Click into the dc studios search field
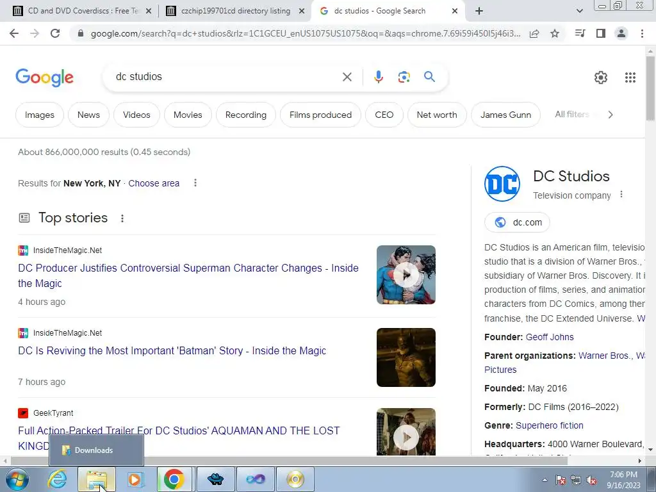656x492 pixels. (226, 77)
